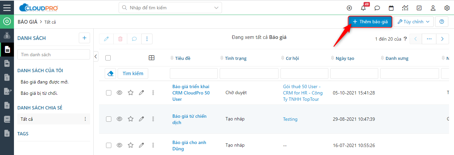Clear search filters with eraser button
The height and width of the screenshot is (155, 454).
tap(110, 73)
